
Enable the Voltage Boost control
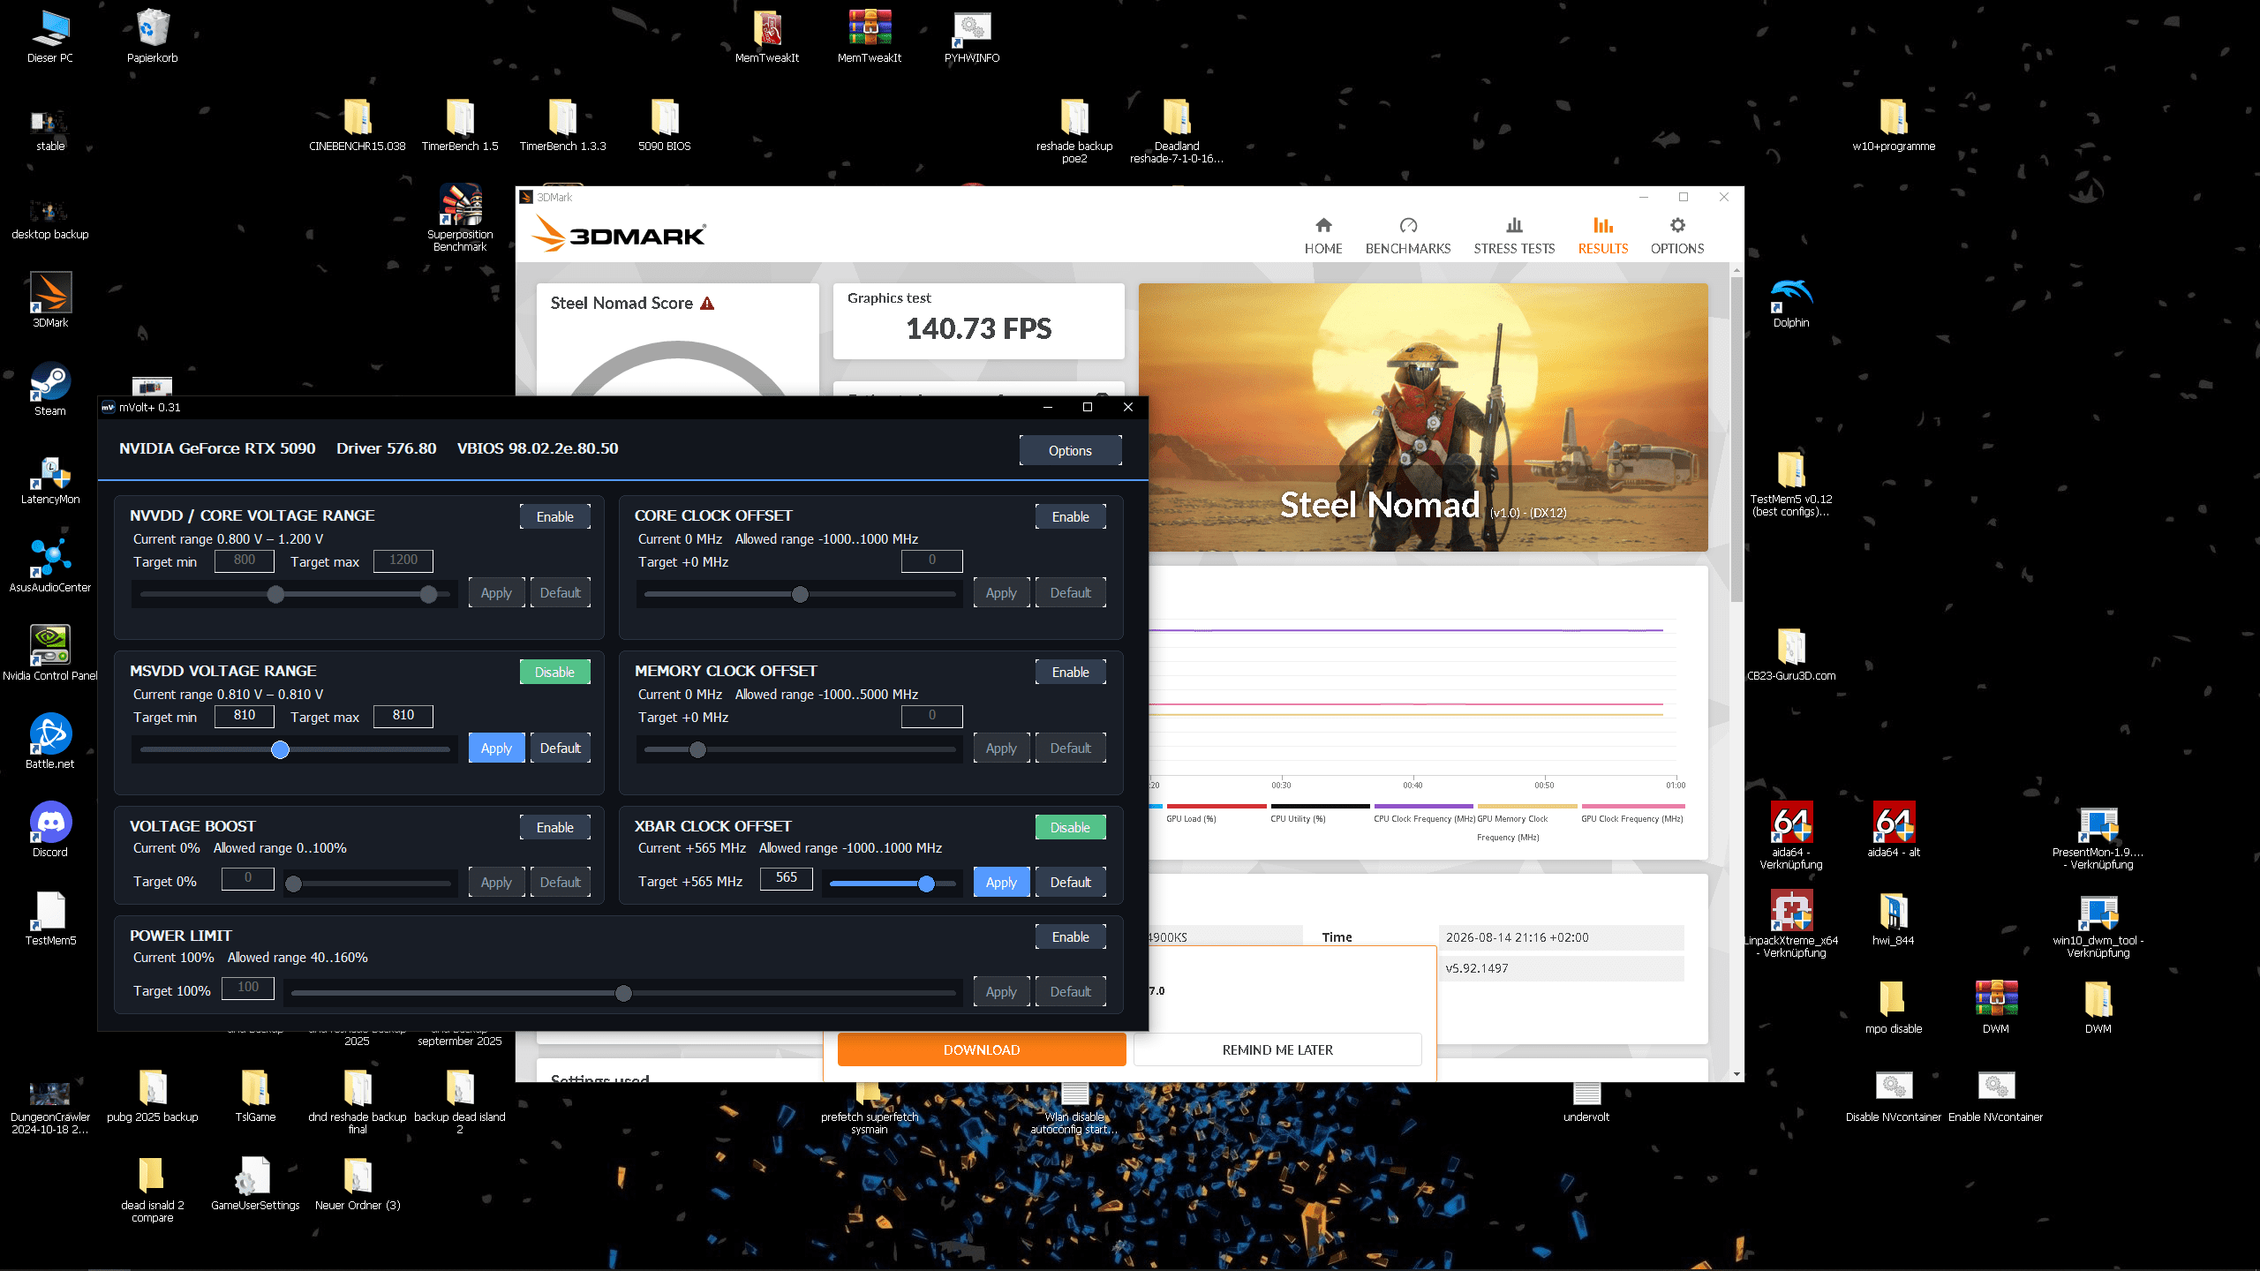[554, 827]
